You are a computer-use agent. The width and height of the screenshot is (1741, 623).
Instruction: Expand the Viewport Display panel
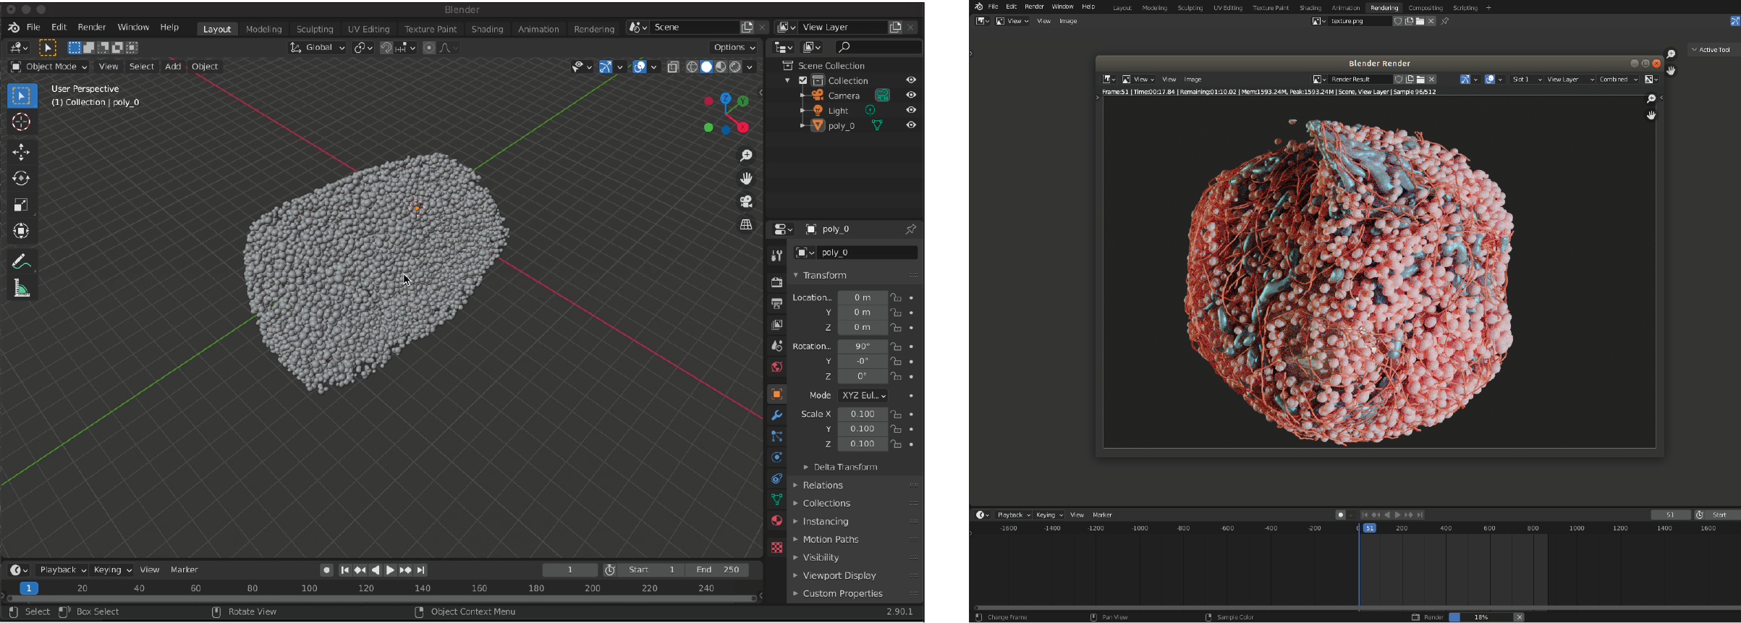839,576
